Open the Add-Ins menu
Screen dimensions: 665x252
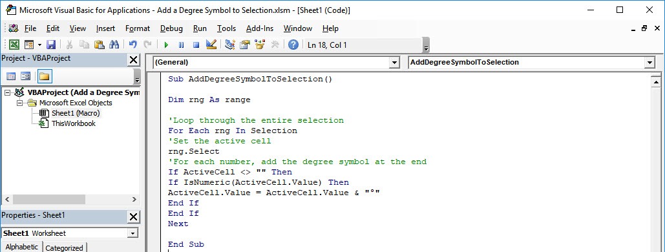260,28
